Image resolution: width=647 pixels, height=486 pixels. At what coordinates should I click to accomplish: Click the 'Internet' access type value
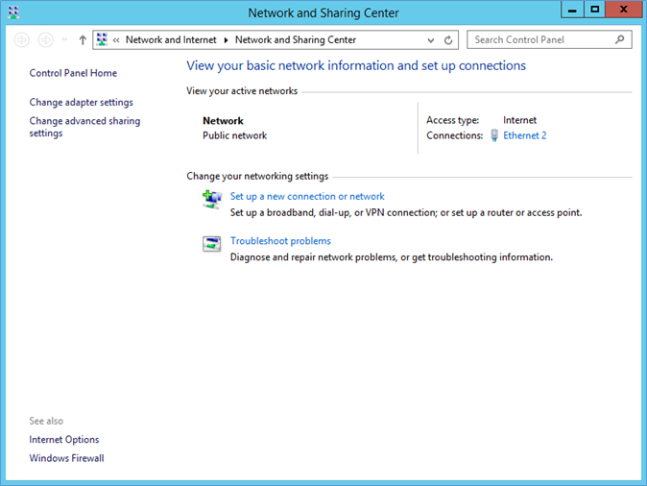click(519, 120)
